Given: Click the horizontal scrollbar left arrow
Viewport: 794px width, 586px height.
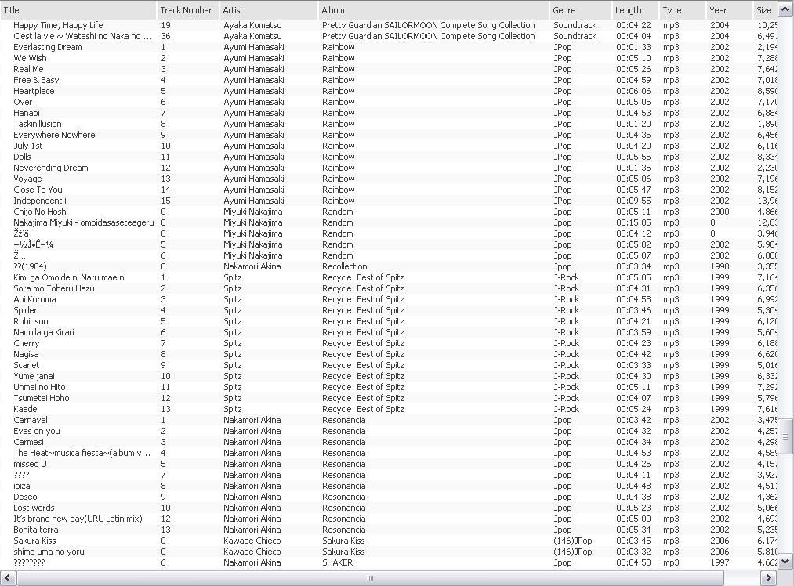Looking at the screenshot, I should coord(8,578).
